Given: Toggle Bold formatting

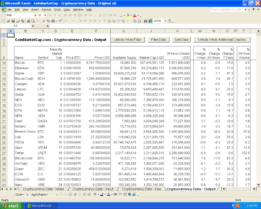Looking at the screenshot, I should click(50, 15).
